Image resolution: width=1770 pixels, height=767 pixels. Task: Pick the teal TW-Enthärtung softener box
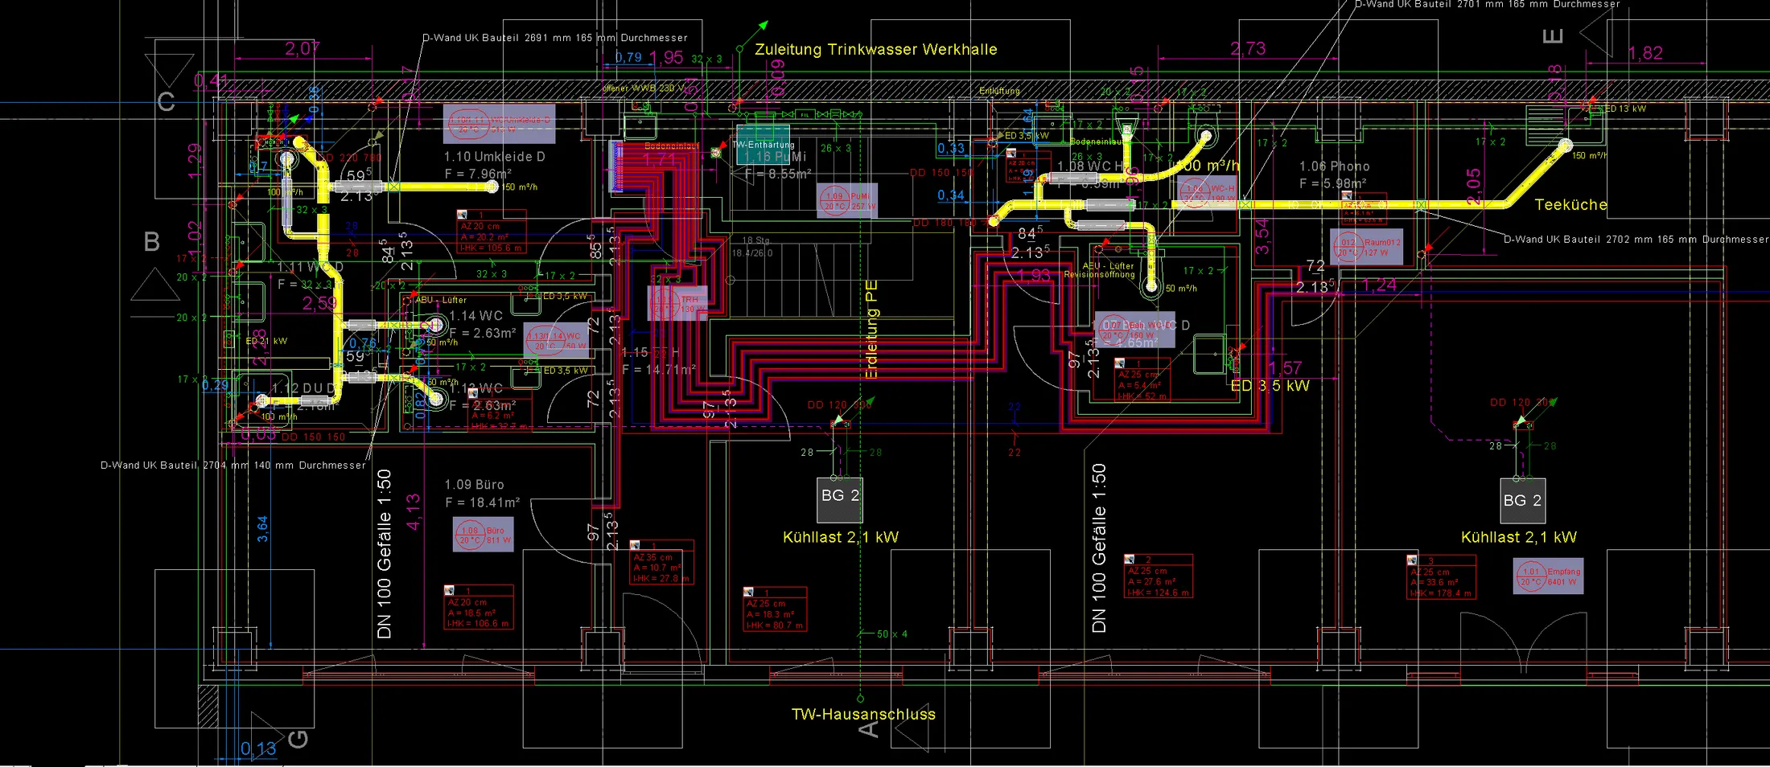coord(764,145)
